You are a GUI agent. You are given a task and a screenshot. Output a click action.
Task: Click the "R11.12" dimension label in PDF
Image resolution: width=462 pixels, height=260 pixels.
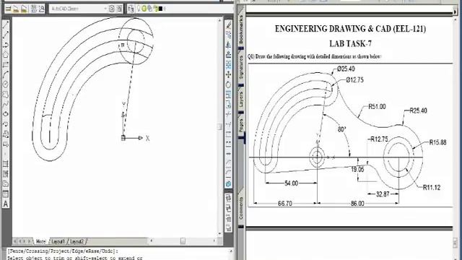(432, 188)
